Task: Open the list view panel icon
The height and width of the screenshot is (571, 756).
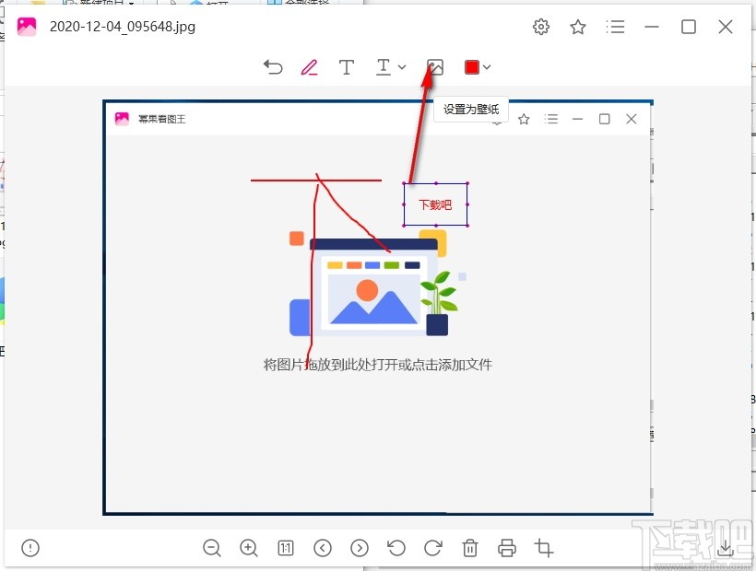Action: tap(616, 27)
